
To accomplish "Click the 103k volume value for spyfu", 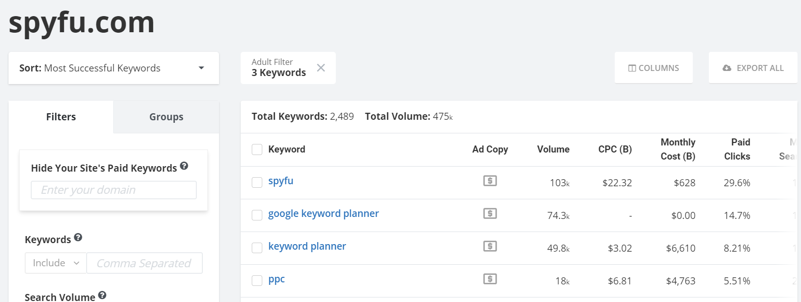I will (560, 183).
